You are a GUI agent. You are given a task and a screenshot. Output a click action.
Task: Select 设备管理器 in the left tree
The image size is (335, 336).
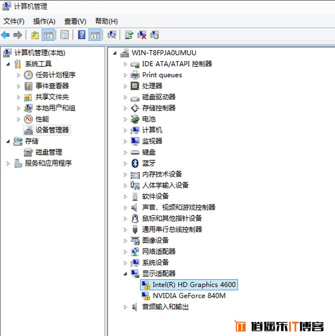click(x=52, y=130)
